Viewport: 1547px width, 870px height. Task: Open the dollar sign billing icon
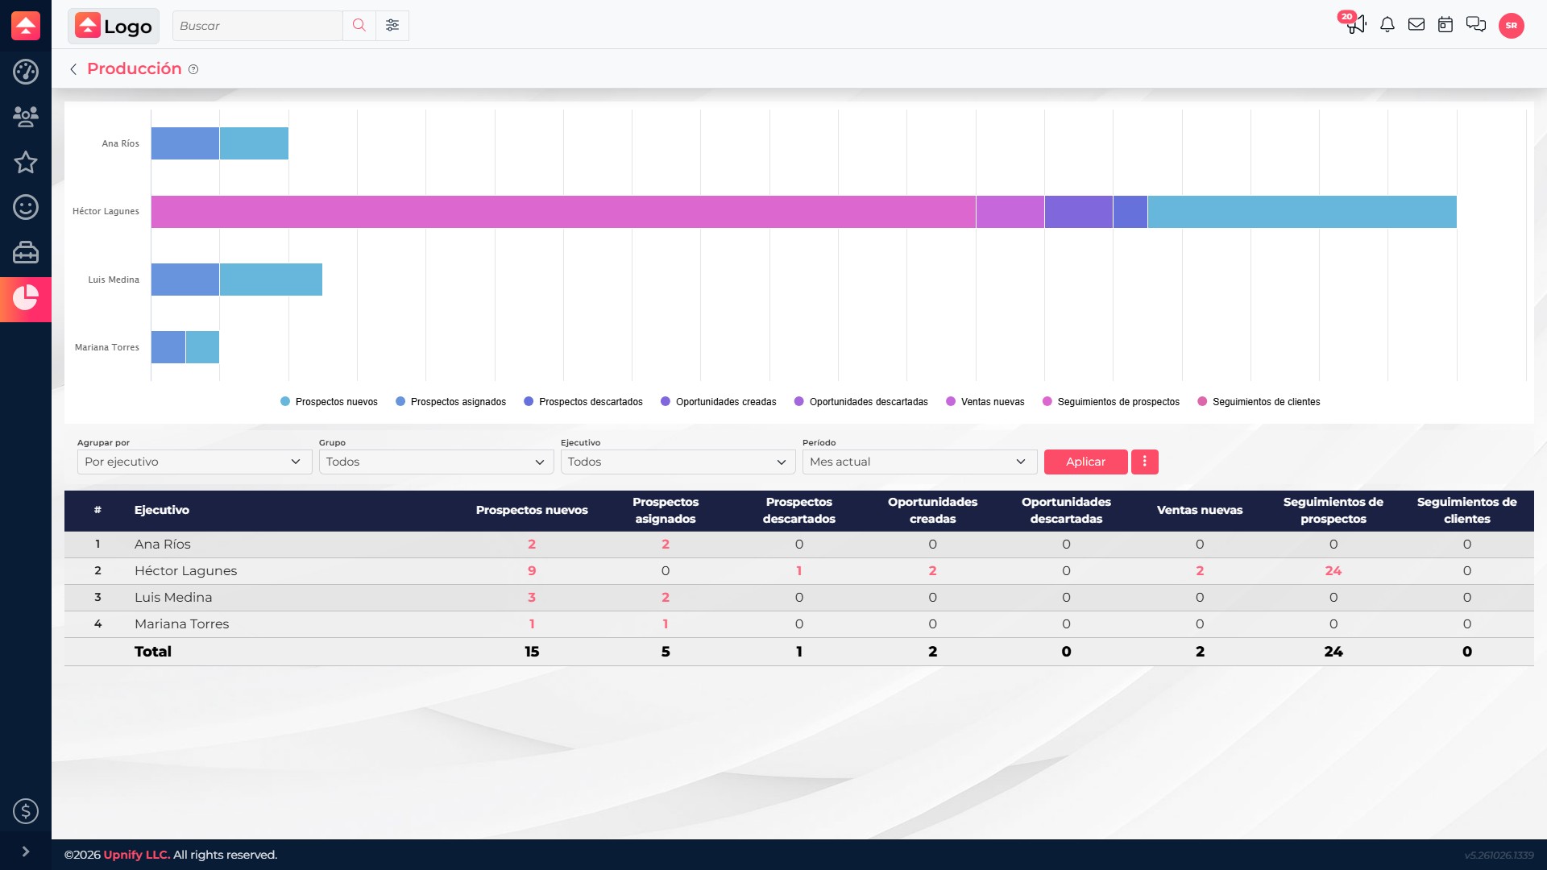(x=26, y=811)
